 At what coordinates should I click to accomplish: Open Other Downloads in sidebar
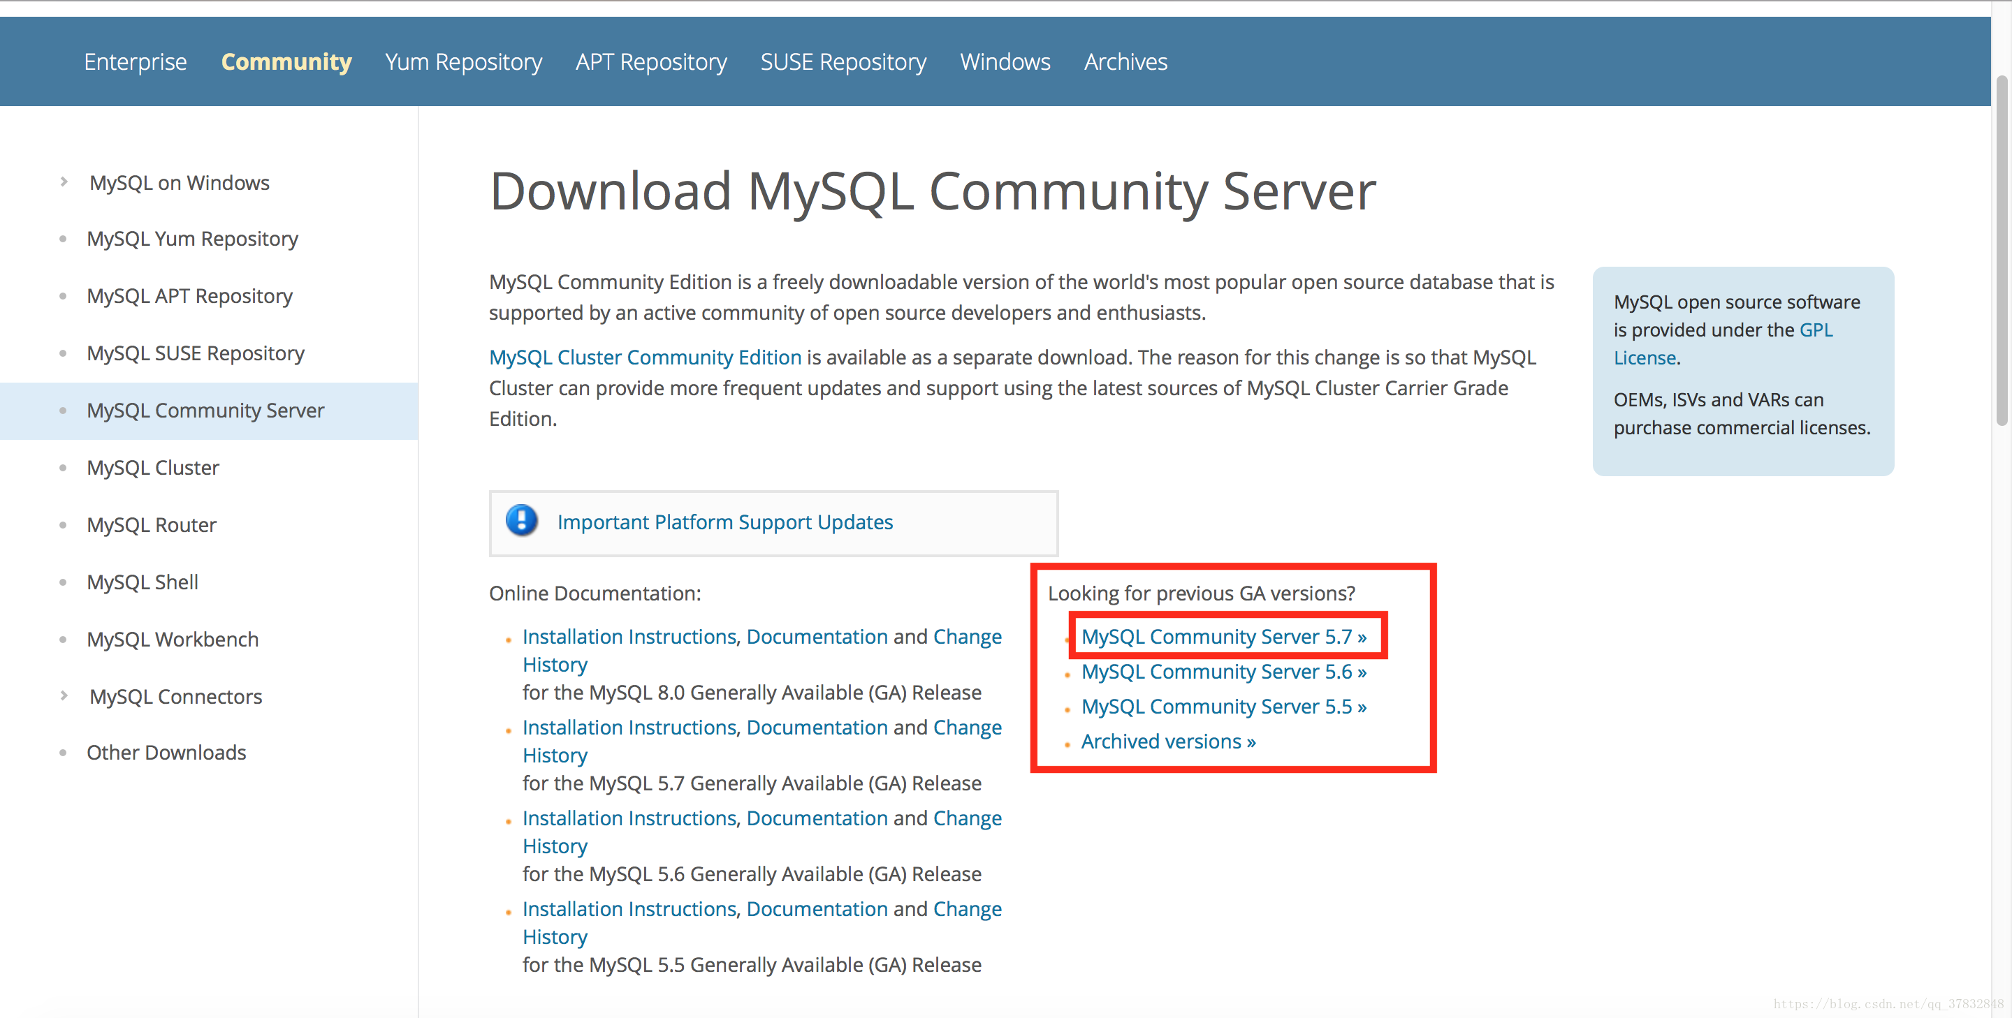(x=166, y=753)
